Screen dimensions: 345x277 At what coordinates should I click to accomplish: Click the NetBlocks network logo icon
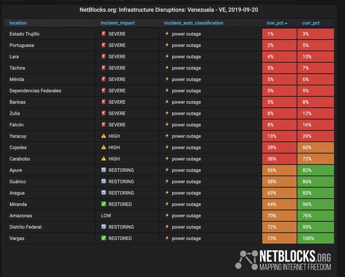pos(247,260)
